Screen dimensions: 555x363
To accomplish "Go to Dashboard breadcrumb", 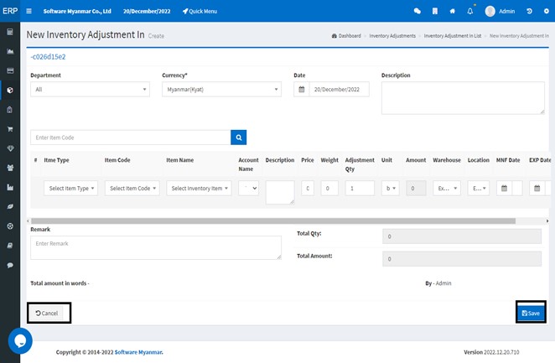I will pos(346,36).
